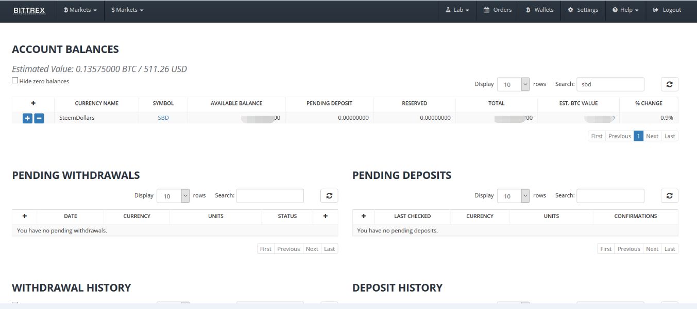This screenshot has width=697, height=309.
Task: Refresh the Pending Deposits table
Action: pyautogui.click(x=669, y=196)
